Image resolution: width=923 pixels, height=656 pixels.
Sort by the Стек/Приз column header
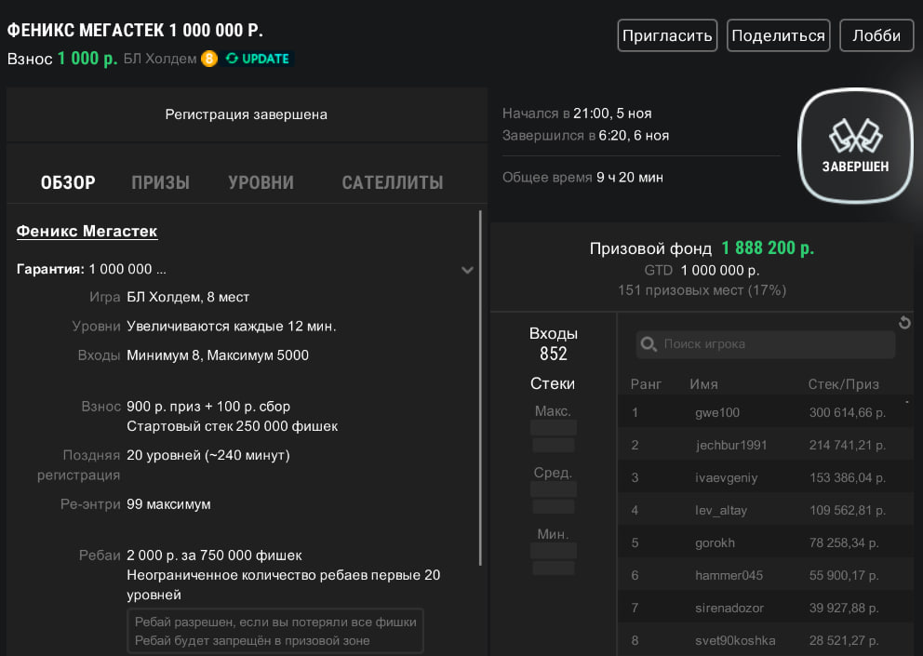843,384
